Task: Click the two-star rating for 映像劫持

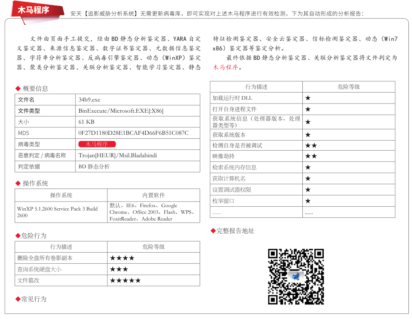Action: tap(311, 156)
